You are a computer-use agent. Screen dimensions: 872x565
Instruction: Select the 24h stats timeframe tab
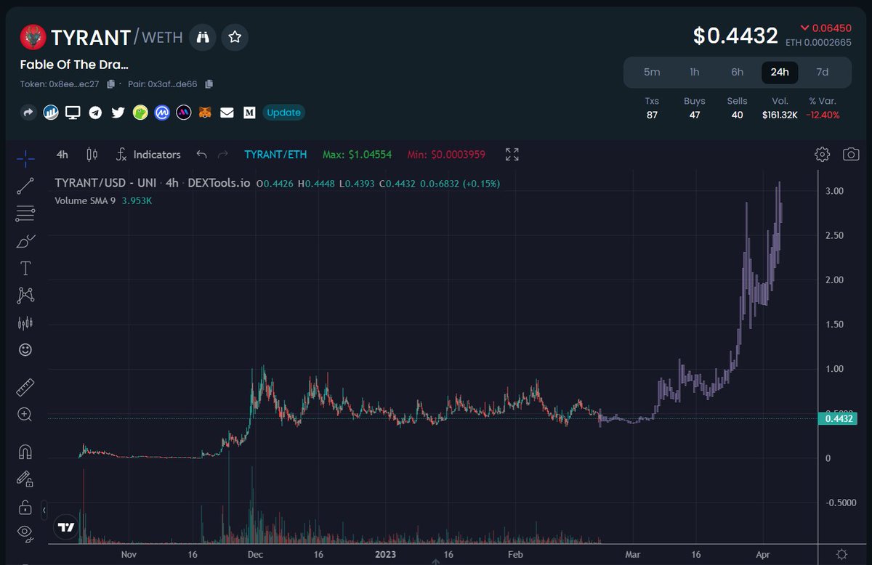click(x=780, y=72)
